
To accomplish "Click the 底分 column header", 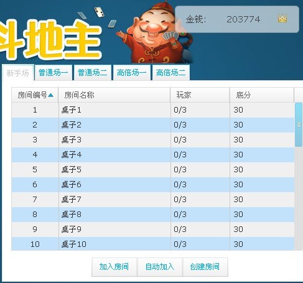I will coord(262,95).
